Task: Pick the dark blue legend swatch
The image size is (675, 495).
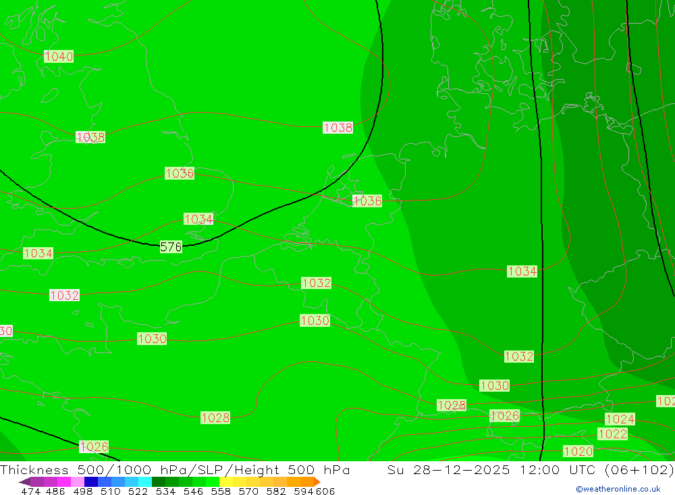Action: point(90,481)
